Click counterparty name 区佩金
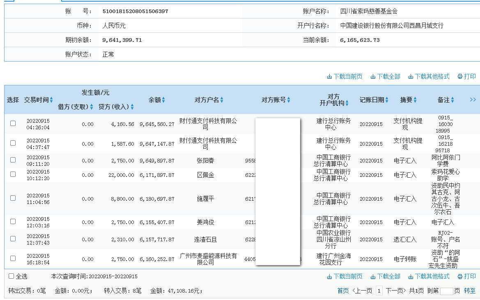480x300 pixels. (x=205, y=175)
